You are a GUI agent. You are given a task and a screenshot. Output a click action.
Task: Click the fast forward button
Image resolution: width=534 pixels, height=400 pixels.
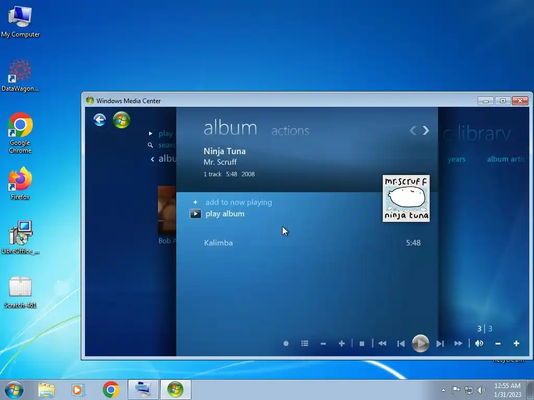click(x=458, y=344)
